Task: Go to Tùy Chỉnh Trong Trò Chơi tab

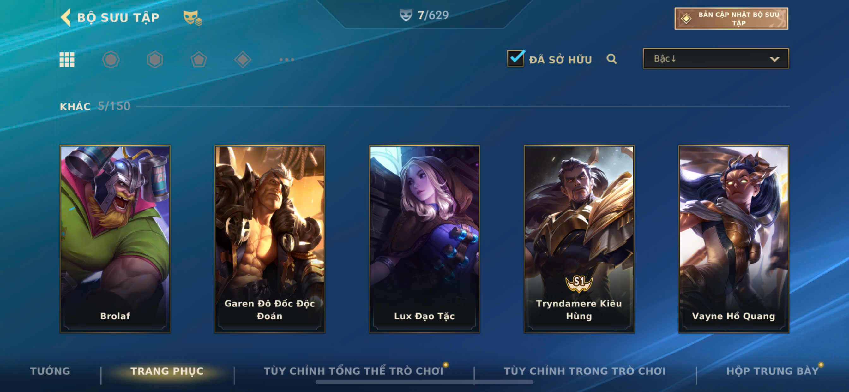Action: 585,371
